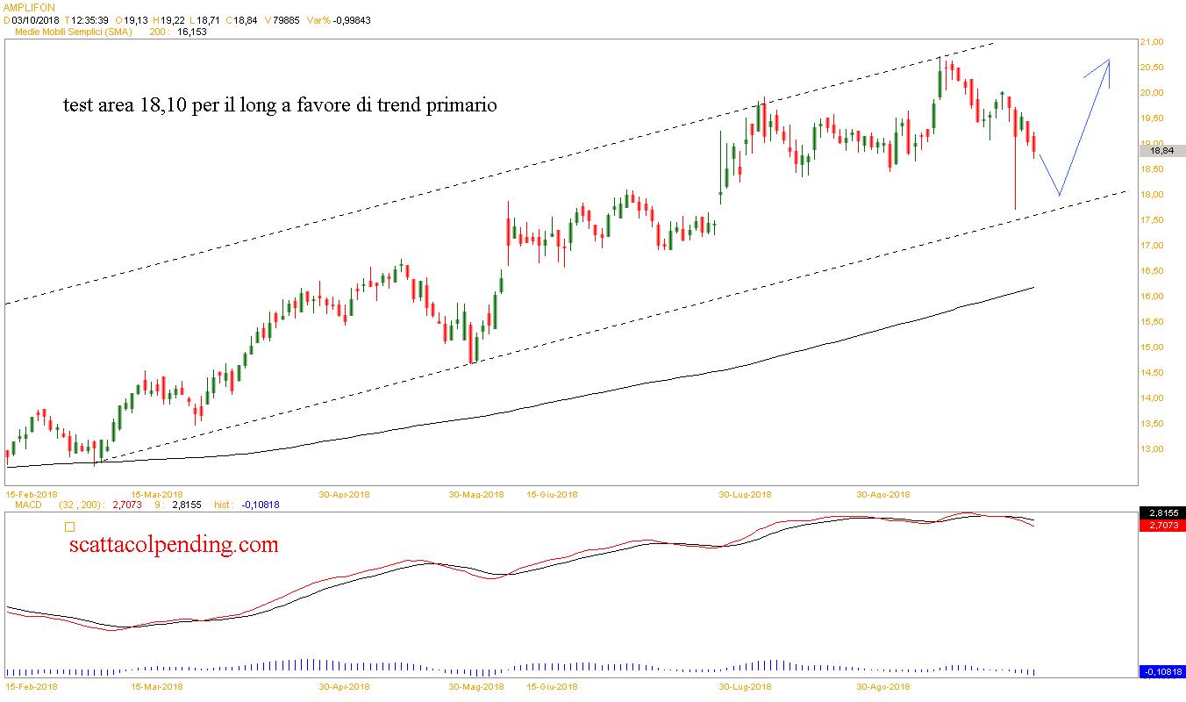
Task: Select the 'test area 18,10' annotation text
Action: [x=280, y=106]
